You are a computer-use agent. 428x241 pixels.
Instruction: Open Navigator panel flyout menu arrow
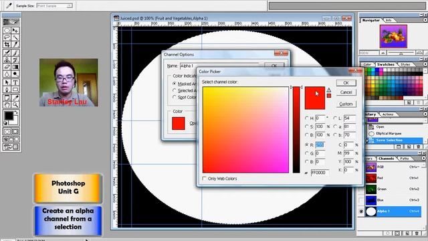tap(425, 20)
